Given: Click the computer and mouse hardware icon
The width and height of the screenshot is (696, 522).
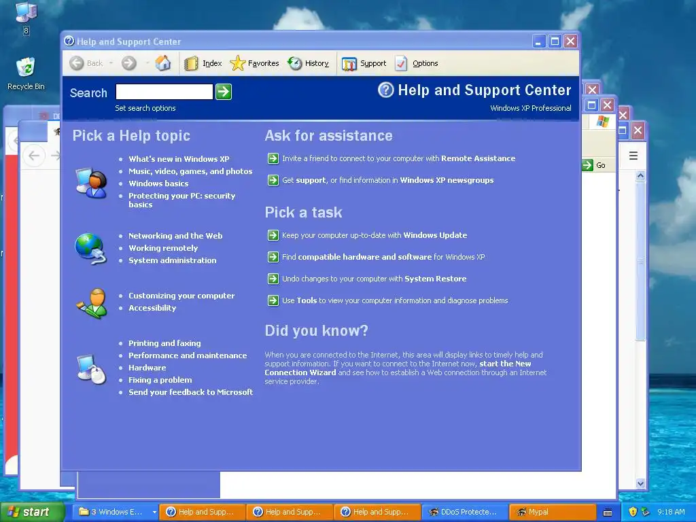Looking at the screenshot, I should click(92, 368).
